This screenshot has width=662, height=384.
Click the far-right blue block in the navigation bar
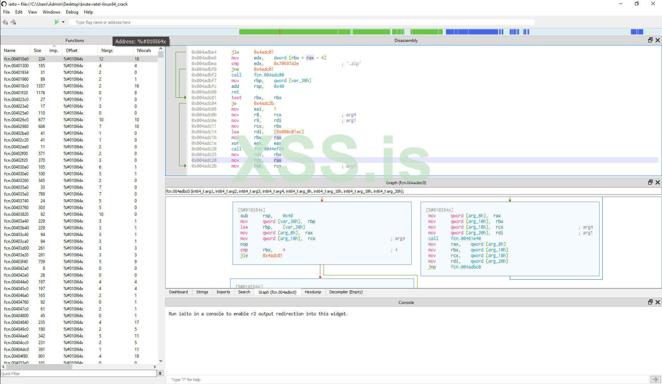pyautogui.click(x=637, y=32)
